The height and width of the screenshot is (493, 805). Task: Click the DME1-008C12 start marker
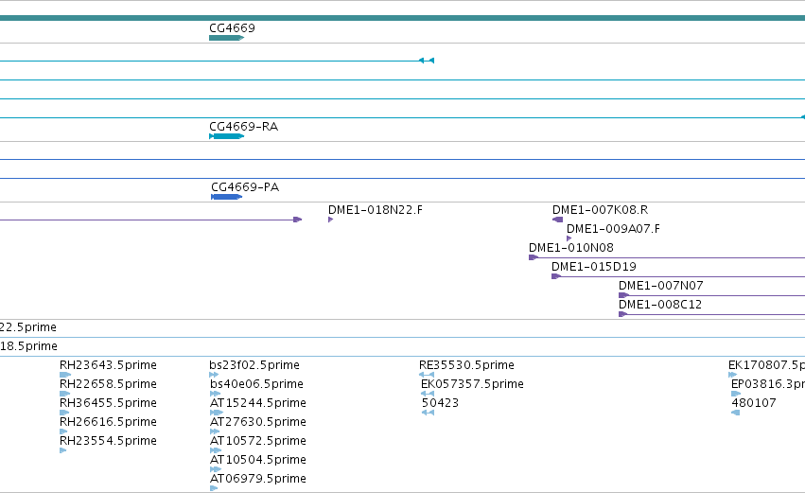623,314
